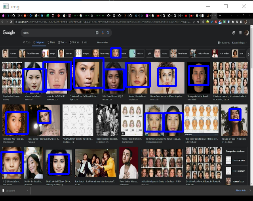This screenshot has height=201, width=253.
Task: Open the tab search chevron in Chrome
Action: [x=231, y=15]
